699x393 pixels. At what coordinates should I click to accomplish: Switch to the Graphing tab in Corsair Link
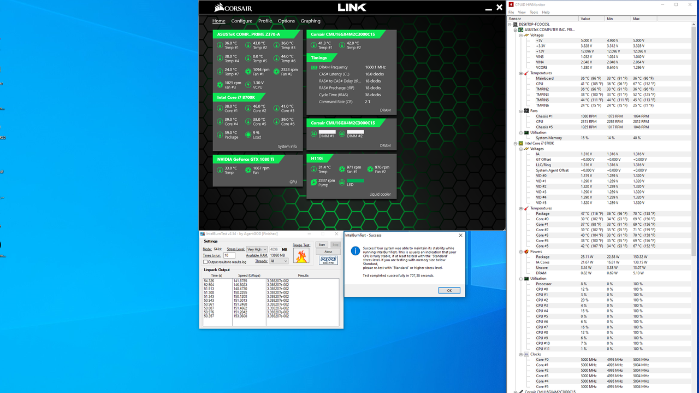[x=311, y=21]
